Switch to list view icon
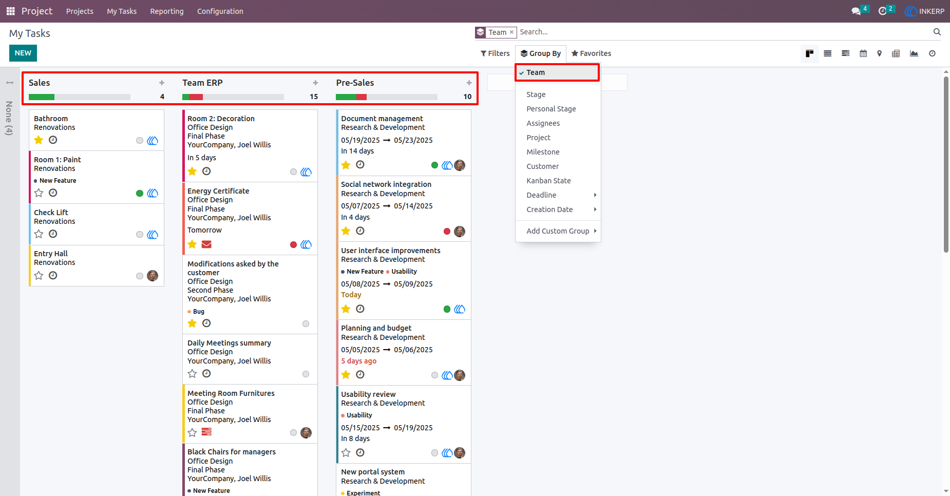 tap(827, 53)
